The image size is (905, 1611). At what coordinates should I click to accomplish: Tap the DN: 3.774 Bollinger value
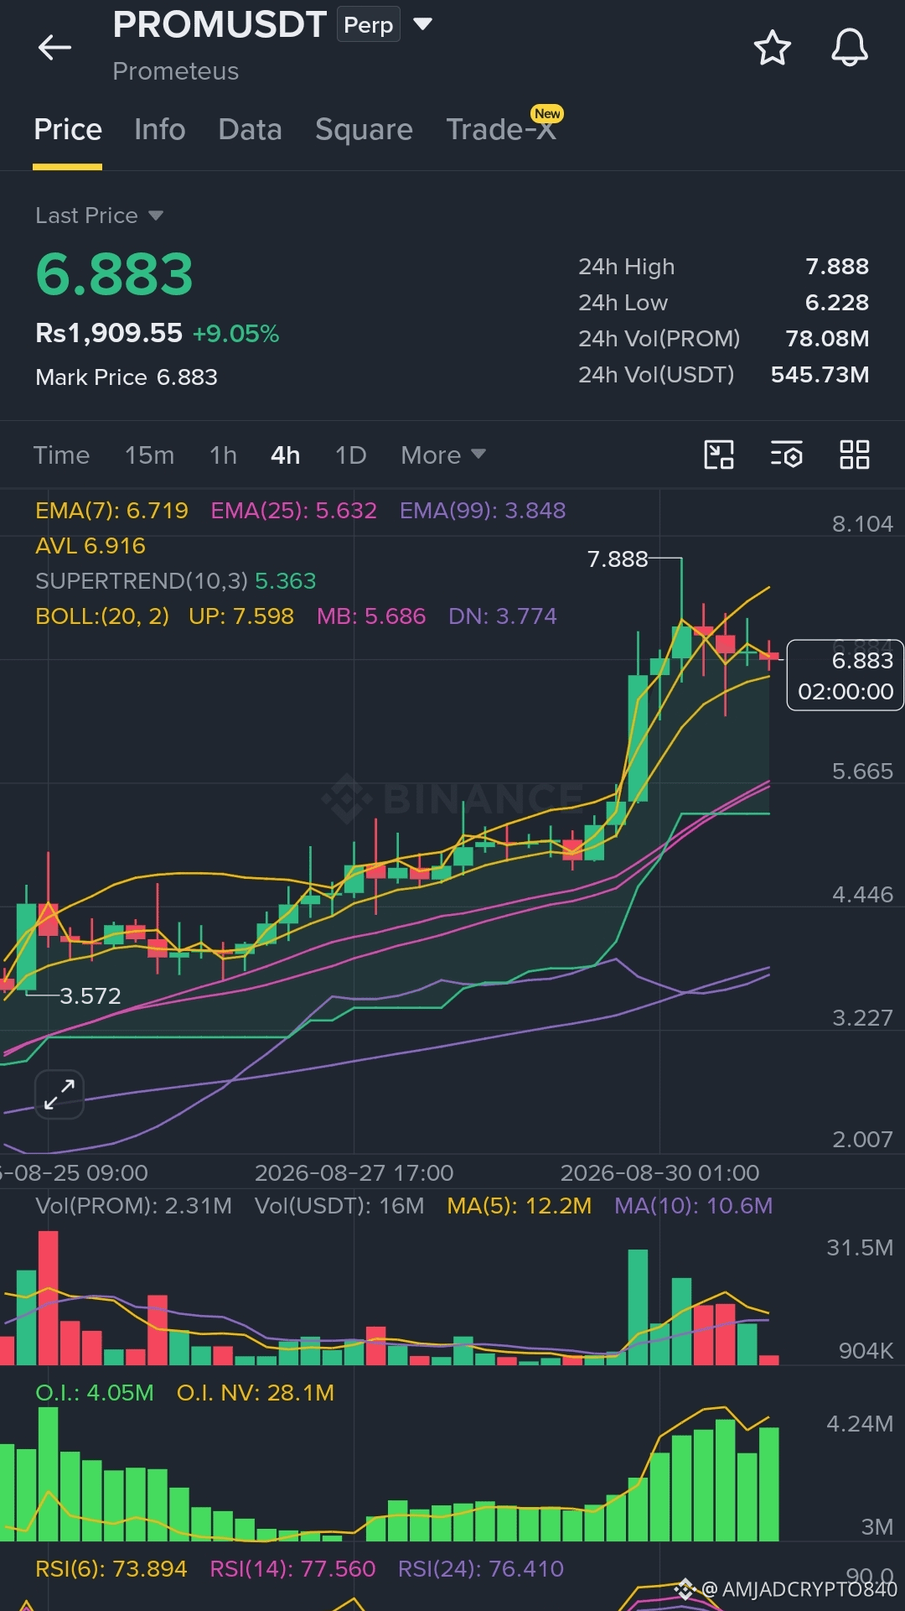[503, 616]
